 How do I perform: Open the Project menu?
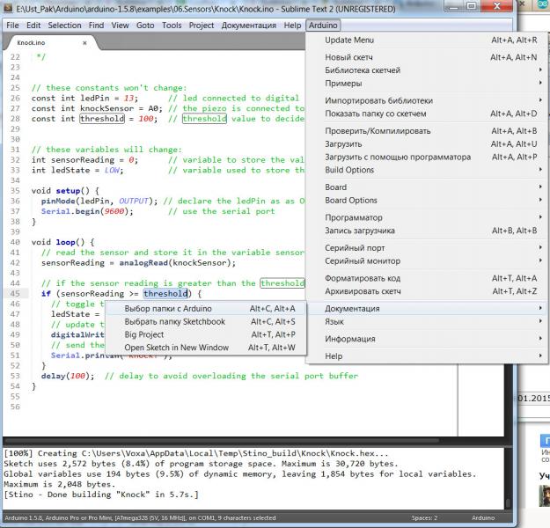201,26
